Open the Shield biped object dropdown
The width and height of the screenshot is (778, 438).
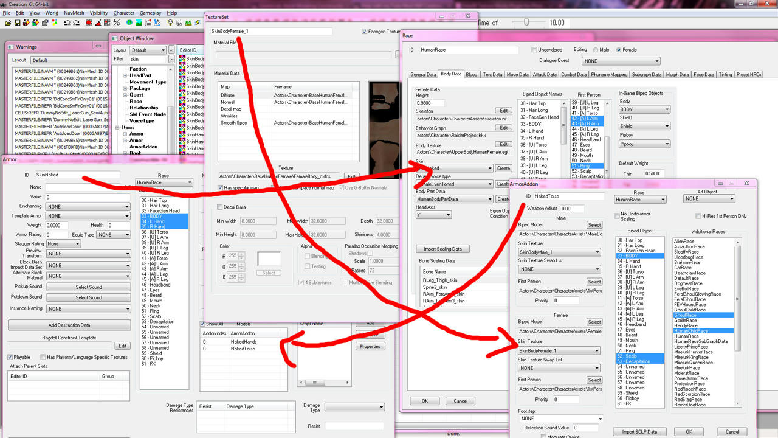645,127
